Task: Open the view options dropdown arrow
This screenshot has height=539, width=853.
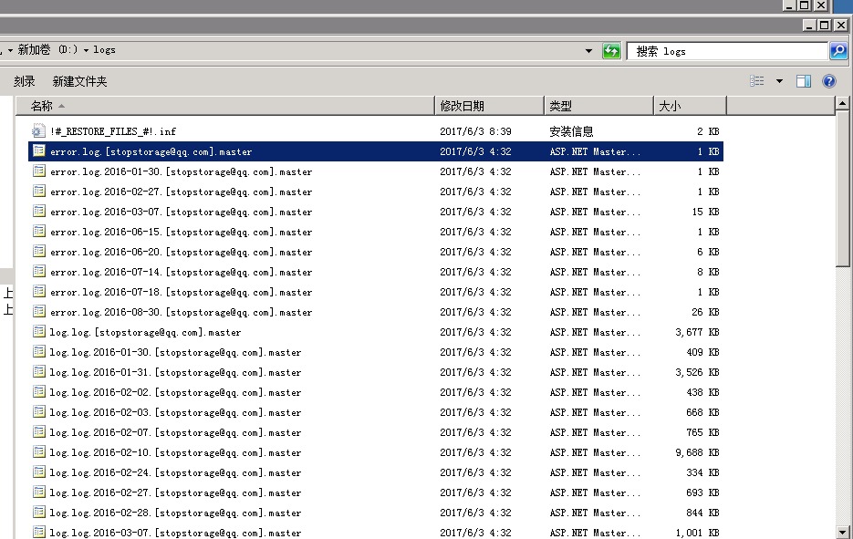Action: point(779,81)
